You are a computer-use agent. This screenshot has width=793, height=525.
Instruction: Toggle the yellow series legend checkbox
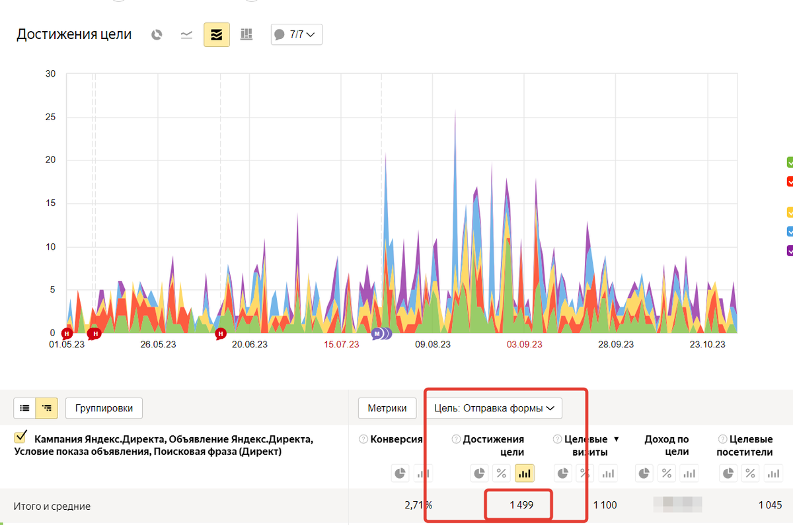pyautogui.click(x=790, y=213)
